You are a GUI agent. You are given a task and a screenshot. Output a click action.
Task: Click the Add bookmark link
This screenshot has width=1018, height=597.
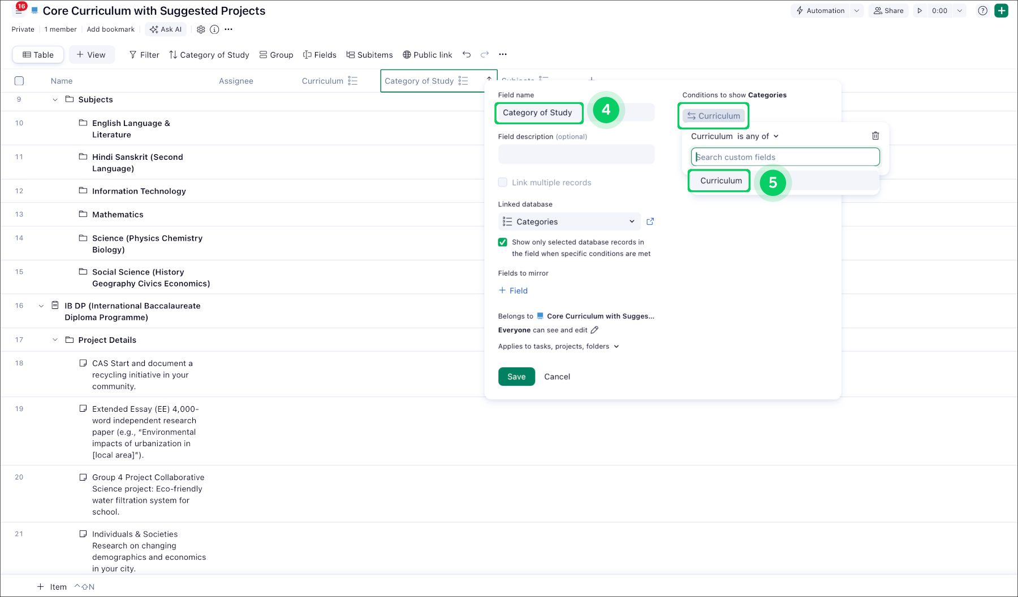click(110, 29)
